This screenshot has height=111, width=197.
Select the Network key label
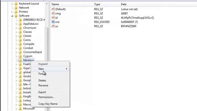pyautogui.click(x=24, y=8)
